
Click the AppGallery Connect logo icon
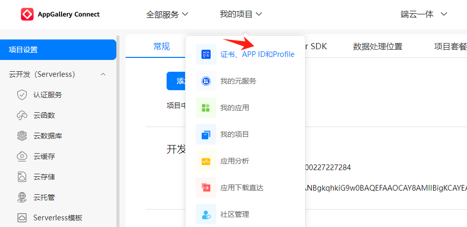pyautogui.click(x=27, y=14)
